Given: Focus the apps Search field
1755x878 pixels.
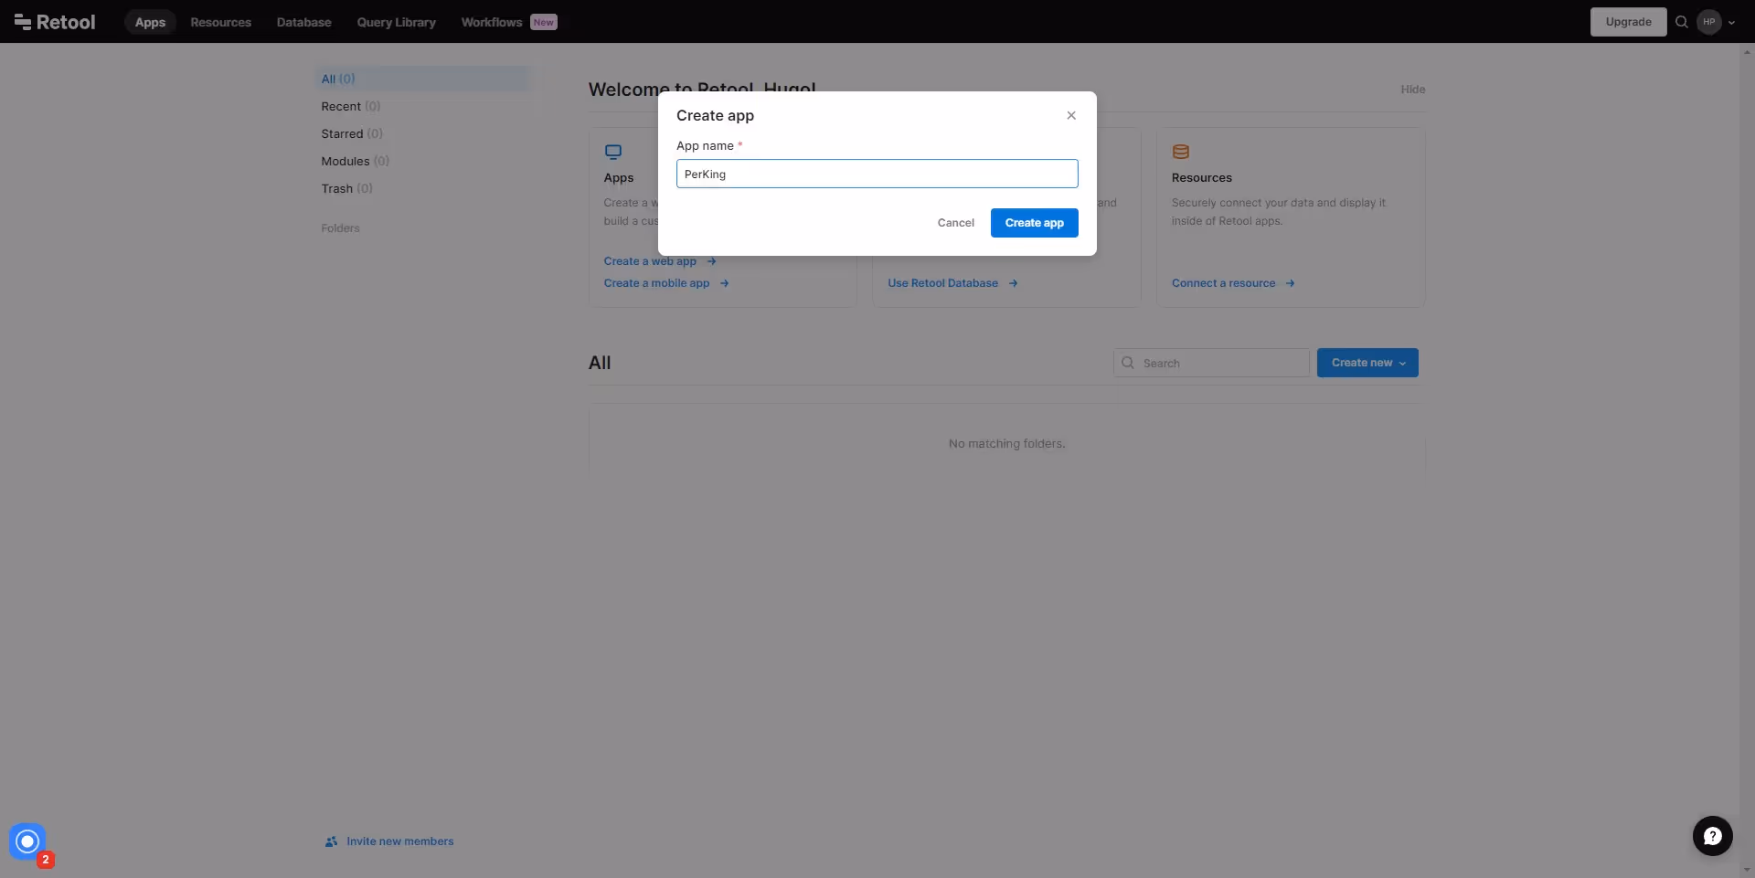Looking at the screenshot, I should pyautogui.click(x=1211, y=363).
